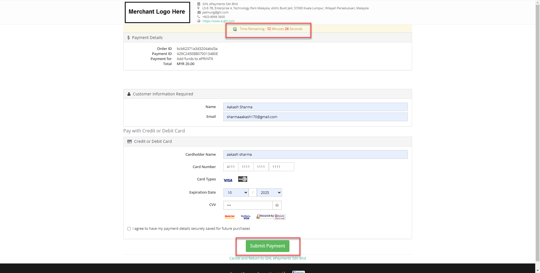Image resolution: width=540 pixels, height=273 pixels.
Task: Click the CVV help question mark icon
Action: point(277,205)
